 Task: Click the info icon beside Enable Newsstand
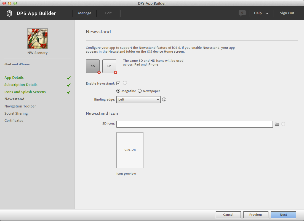pyautogui.click(x=125, y=83)
